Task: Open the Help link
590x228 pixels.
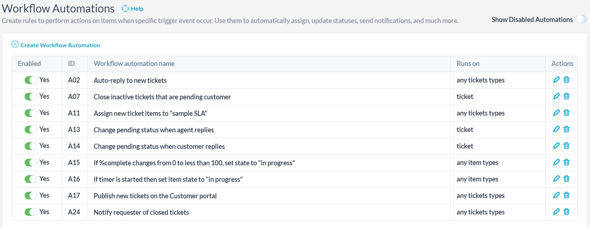Action: 137,9
